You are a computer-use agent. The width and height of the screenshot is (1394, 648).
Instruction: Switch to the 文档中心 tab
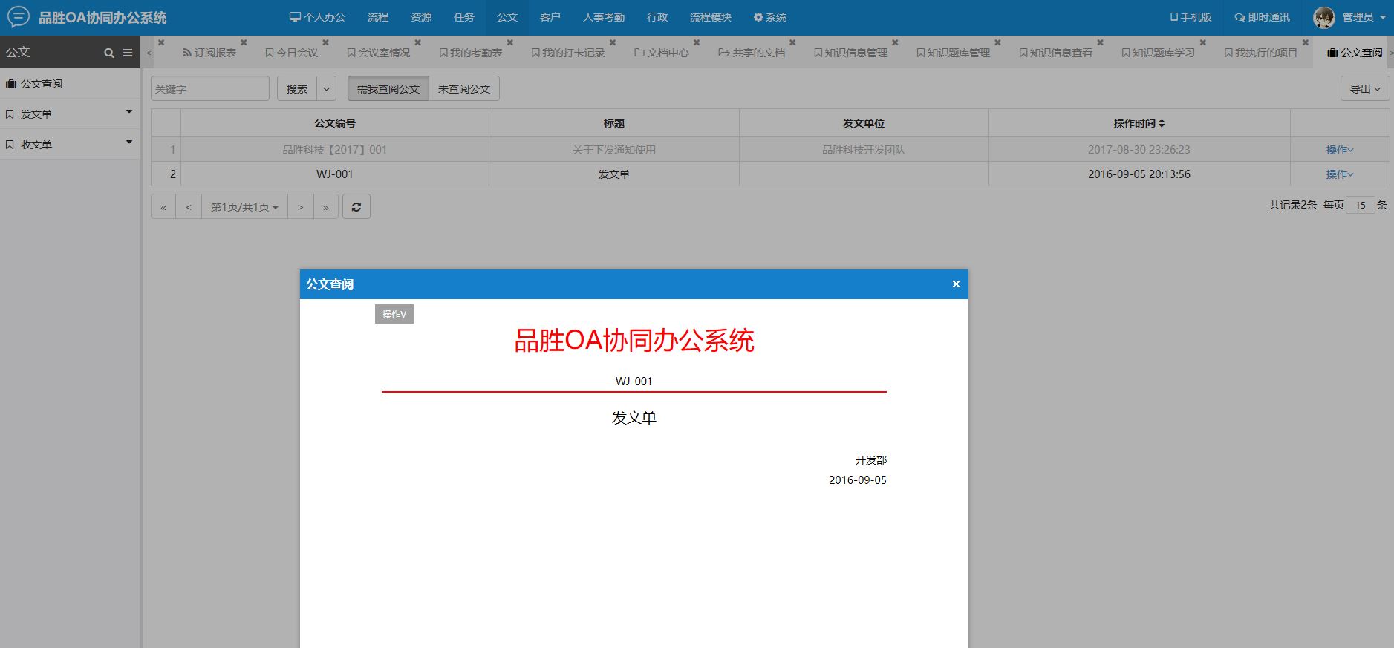click(x=662, y=53)
